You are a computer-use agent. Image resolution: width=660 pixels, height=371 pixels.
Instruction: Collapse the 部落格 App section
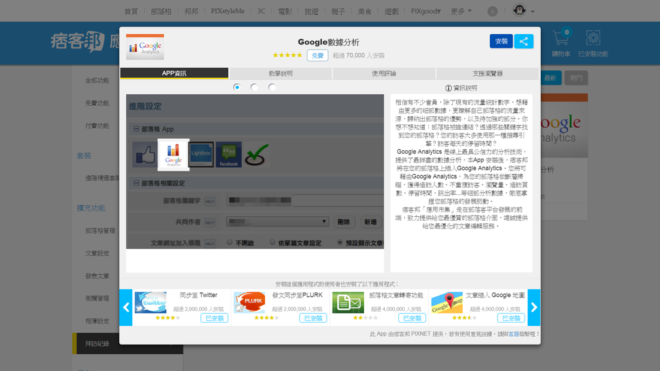coord(137,129)
